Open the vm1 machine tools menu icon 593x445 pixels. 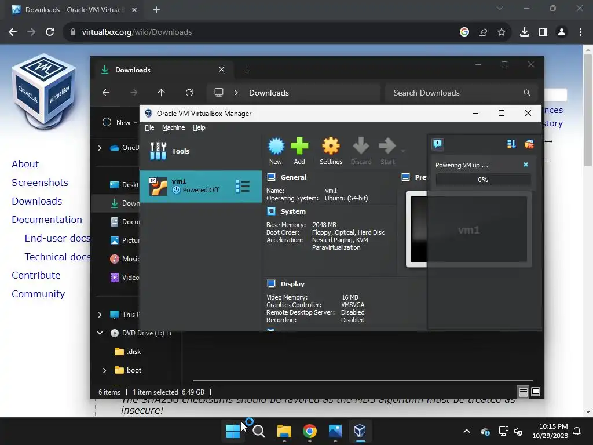point(243,186)
